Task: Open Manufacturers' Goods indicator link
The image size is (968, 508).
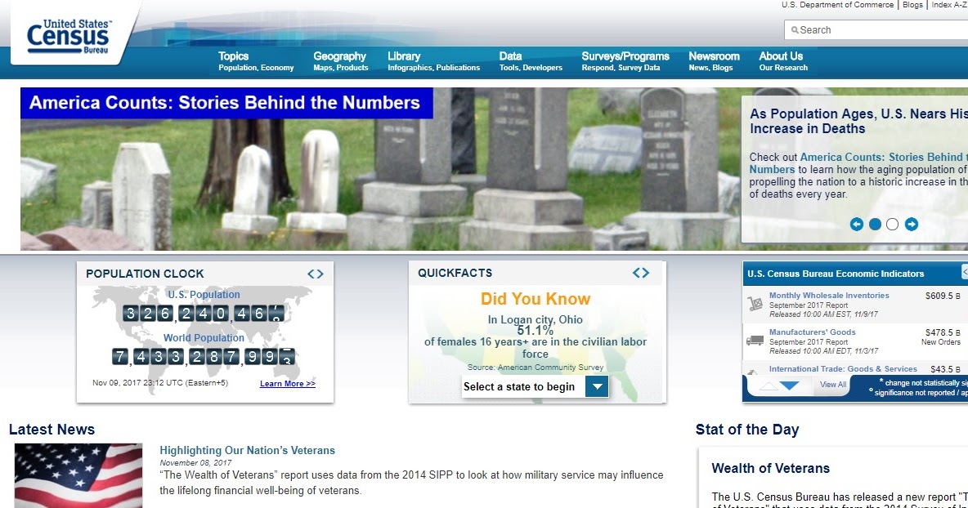Action: (813, 332)
